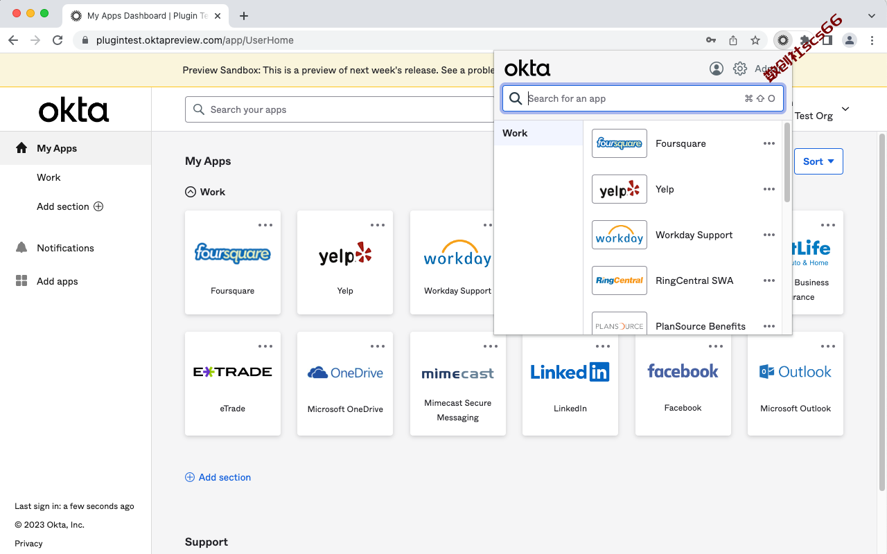Open Foursquare dashboard tile three-dot menu

pos(265,225)
